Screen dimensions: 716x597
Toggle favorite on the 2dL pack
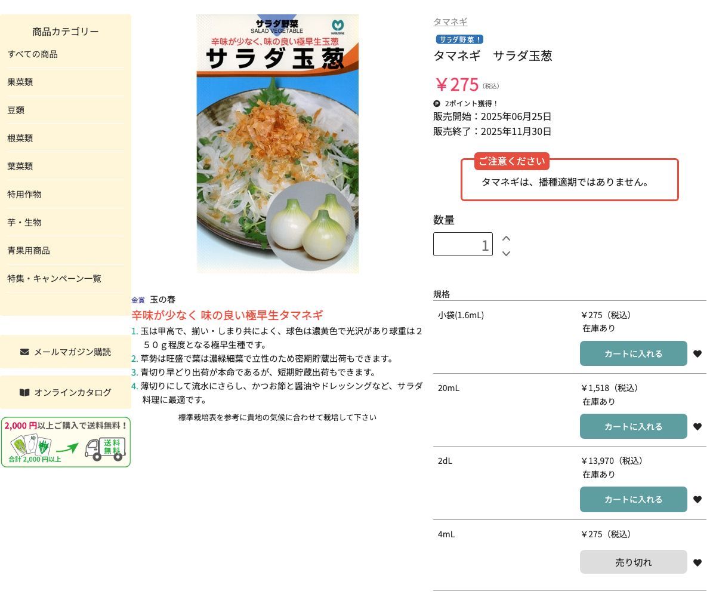(x=698, y=499)
